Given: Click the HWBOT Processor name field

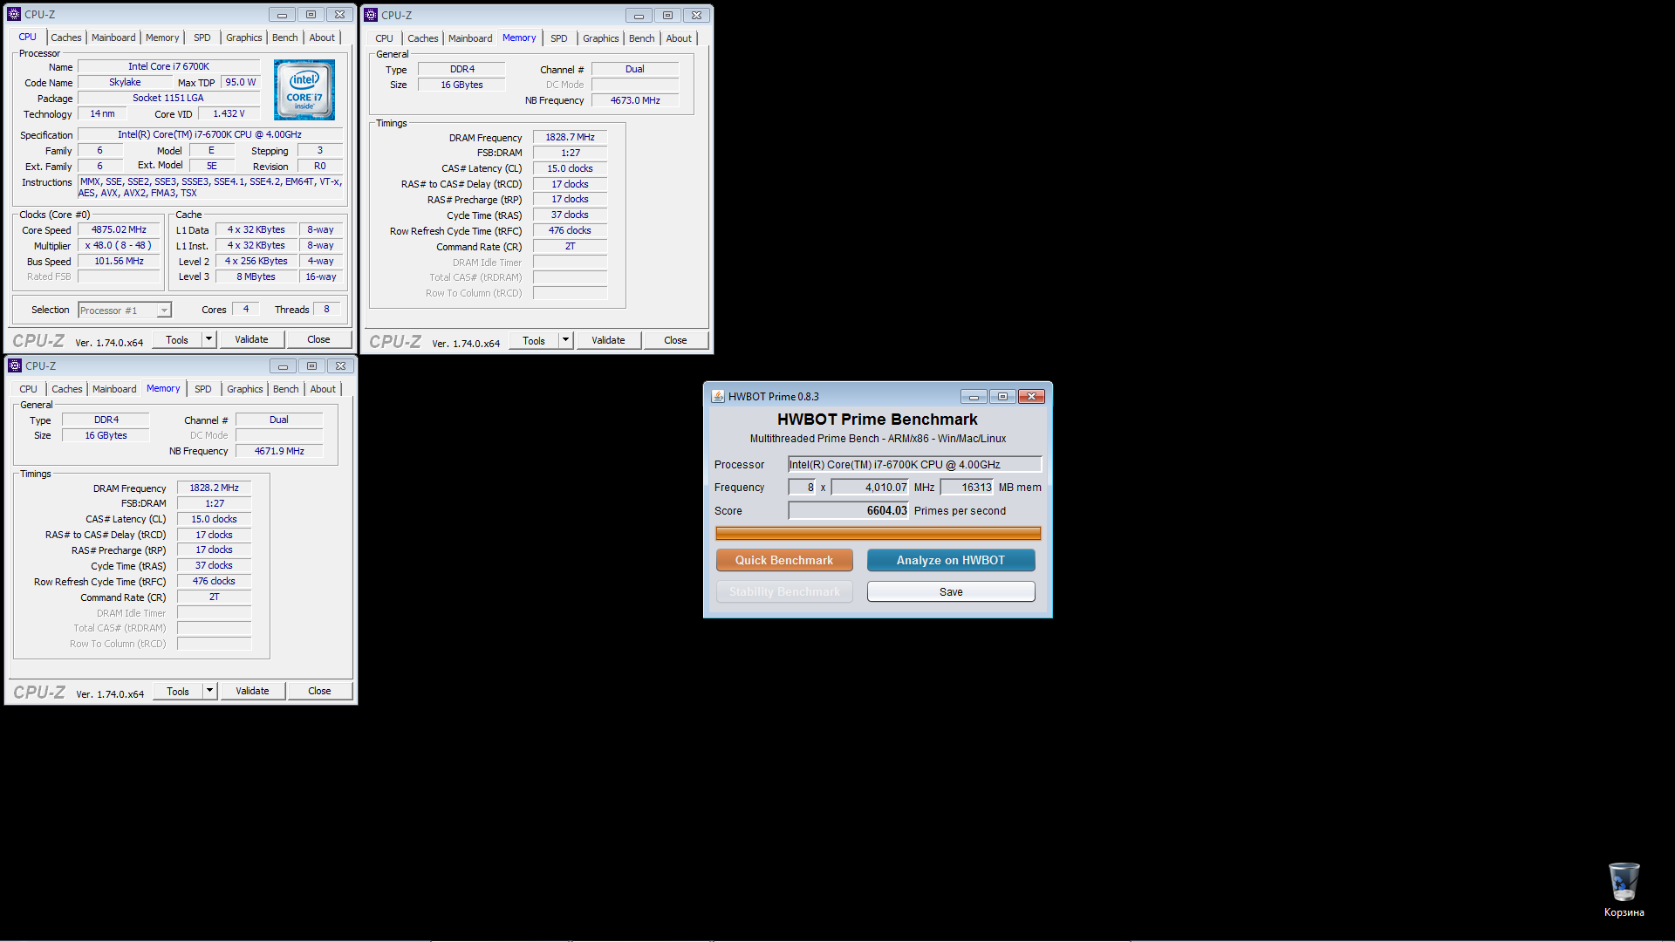Looking at the screenshot, I should coord(914,465).
